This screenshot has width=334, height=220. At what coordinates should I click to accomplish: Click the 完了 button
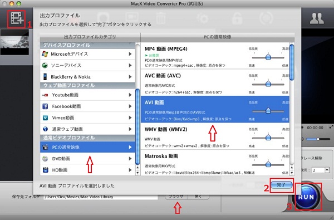click(x=281, y=185)
